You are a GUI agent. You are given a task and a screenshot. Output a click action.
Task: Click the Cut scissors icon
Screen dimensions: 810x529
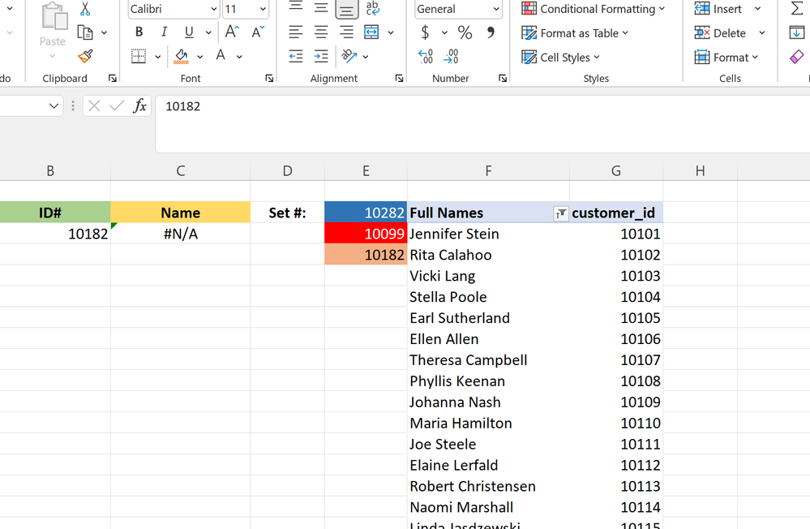click(x=85, y=8)
